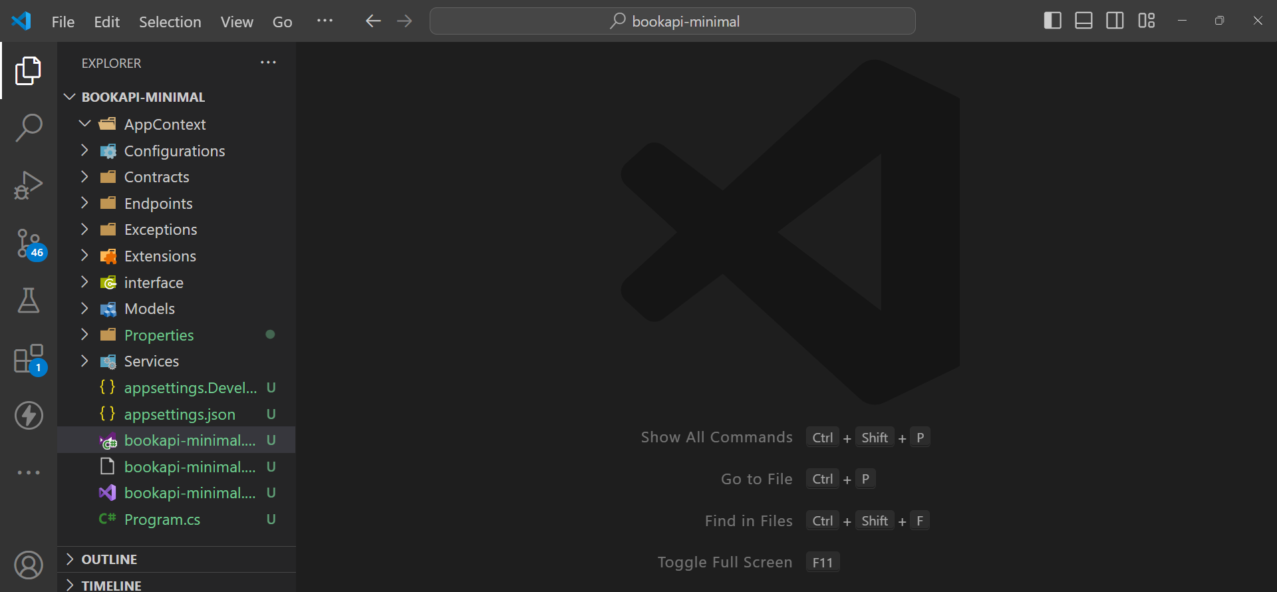Expand the Services folder
The height and width of the screenshot is (592, 1277).
click(x=176, y=361)
